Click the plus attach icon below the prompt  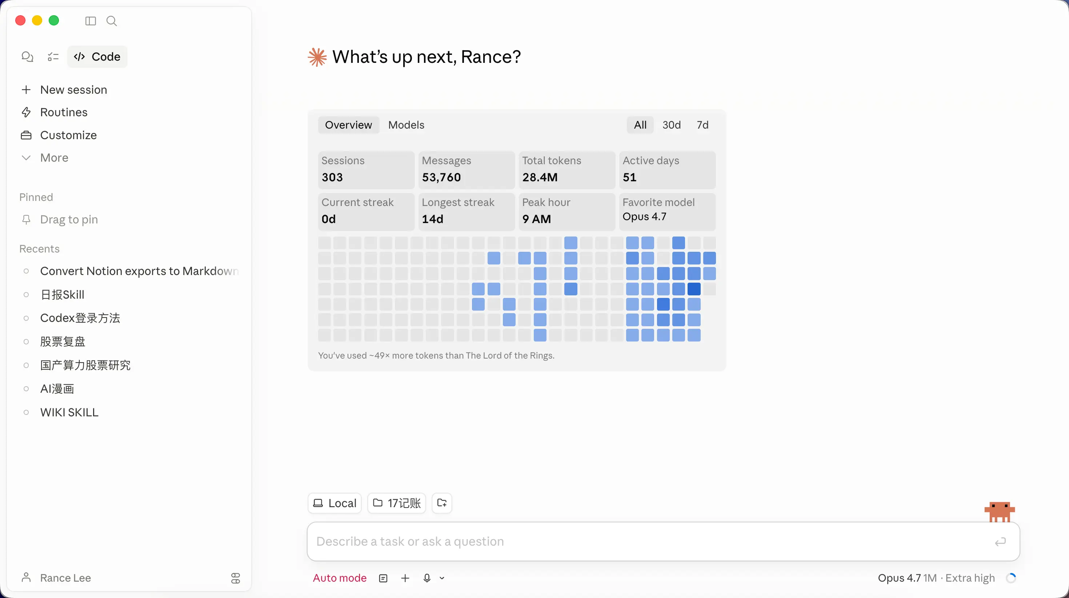tap(405, 578)
